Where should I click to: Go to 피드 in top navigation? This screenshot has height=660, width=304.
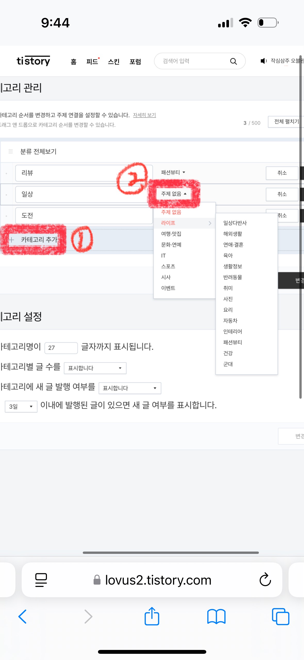[x=92, y=61]
